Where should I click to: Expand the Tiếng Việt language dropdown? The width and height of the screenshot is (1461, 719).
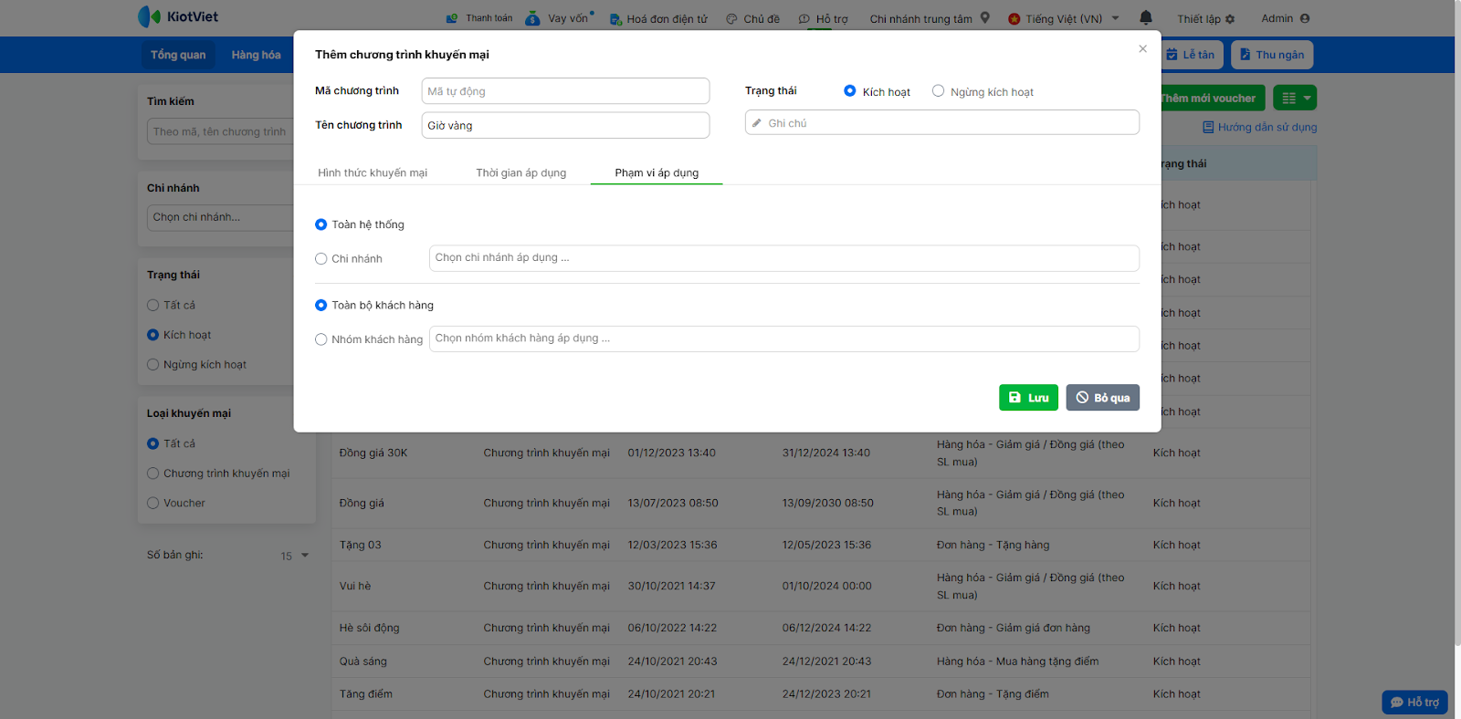point(1115,18)
